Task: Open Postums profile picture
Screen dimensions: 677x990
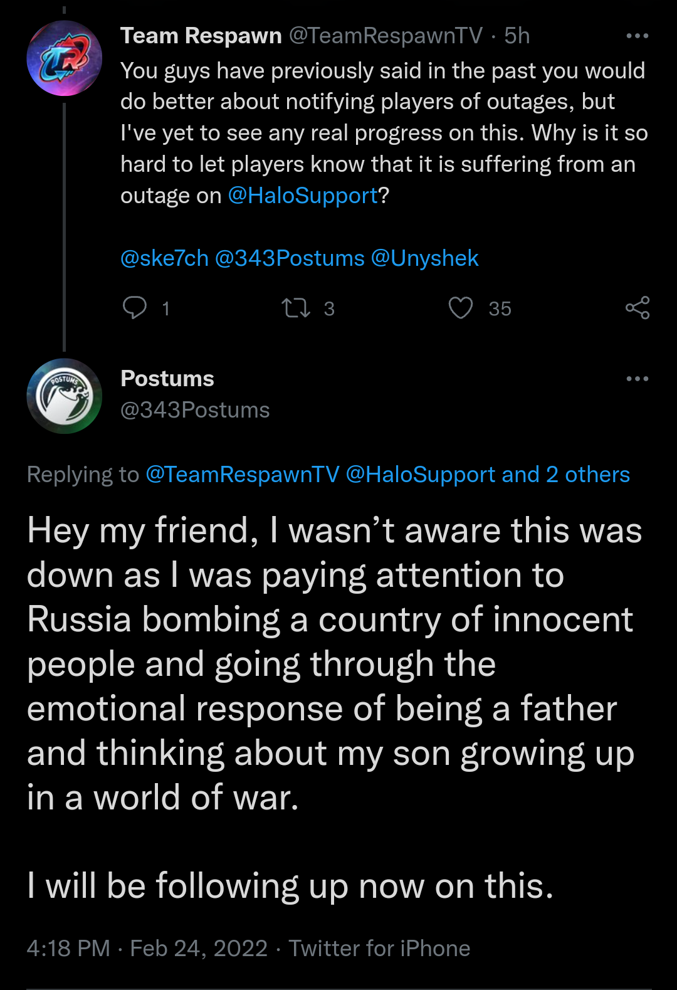Action: 64,396
